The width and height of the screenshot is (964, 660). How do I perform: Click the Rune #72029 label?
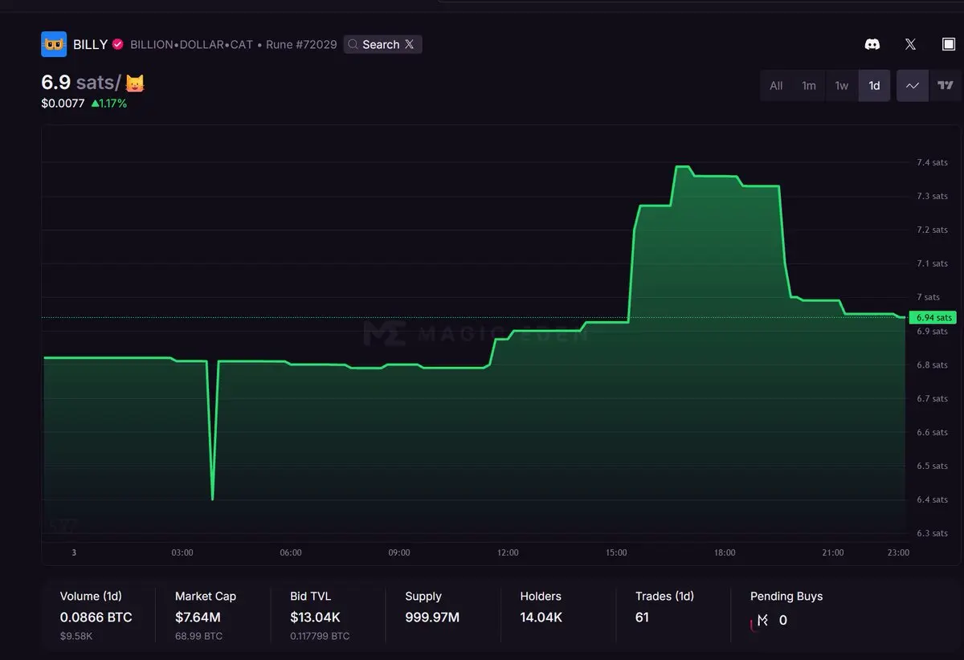click(301, 44)
